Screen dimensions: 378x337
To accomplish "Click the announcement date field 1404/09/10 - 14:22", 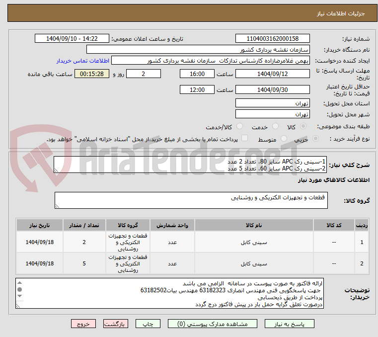I will coord(72,38).
